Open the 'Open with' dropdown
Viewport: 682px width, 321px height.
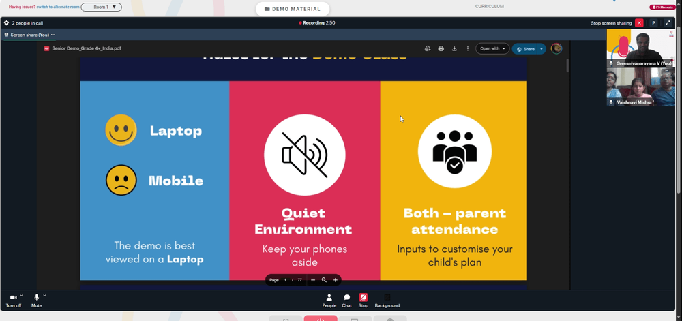click(492, 48)
